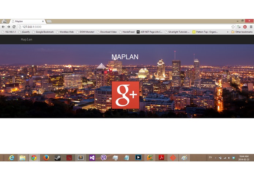This screenshot has height=180, width=254.
Task: Click the EN language indicator
Action: coord(210,157)
